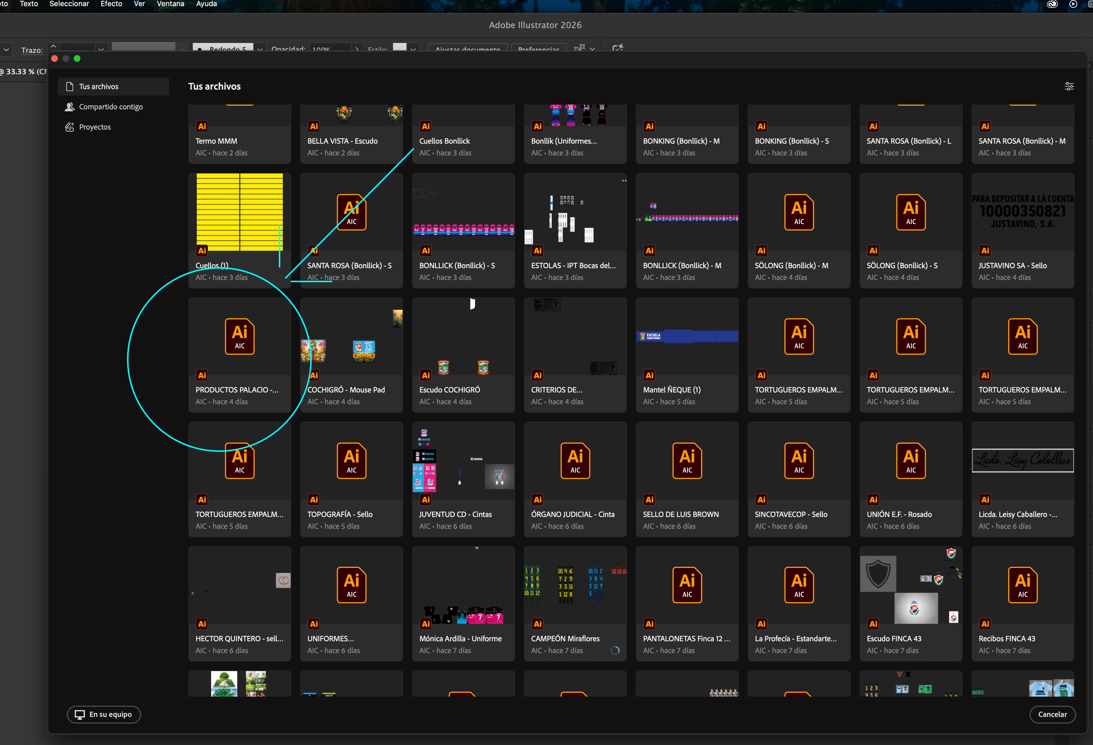
Task: Open the Cuellos (1) yellow thumbnail file
Action: [240, 212]
